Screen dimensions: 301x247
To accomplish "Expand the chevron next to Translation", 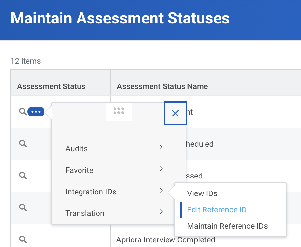I will pos(161,212).
